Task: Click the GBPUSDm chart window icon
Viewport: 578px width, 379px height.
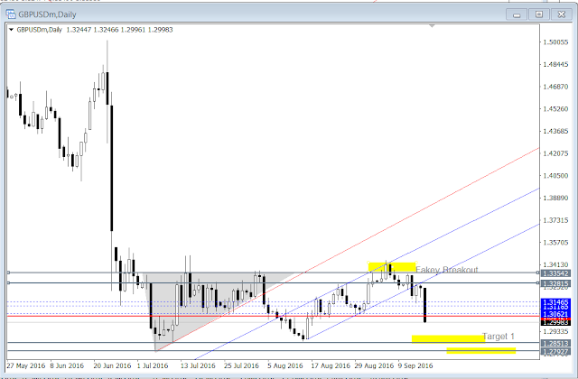Action: click(11, 14)
